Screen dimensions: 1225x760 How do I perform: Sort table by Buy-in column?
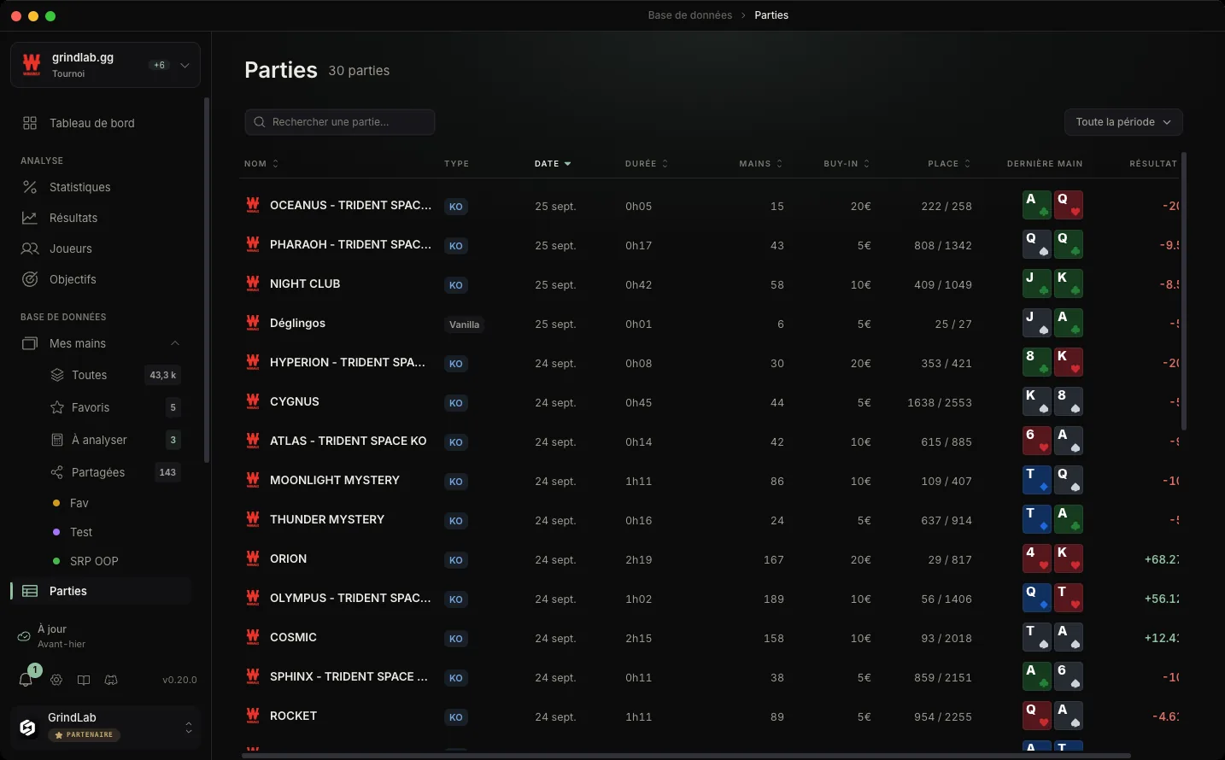pos(847,163)
